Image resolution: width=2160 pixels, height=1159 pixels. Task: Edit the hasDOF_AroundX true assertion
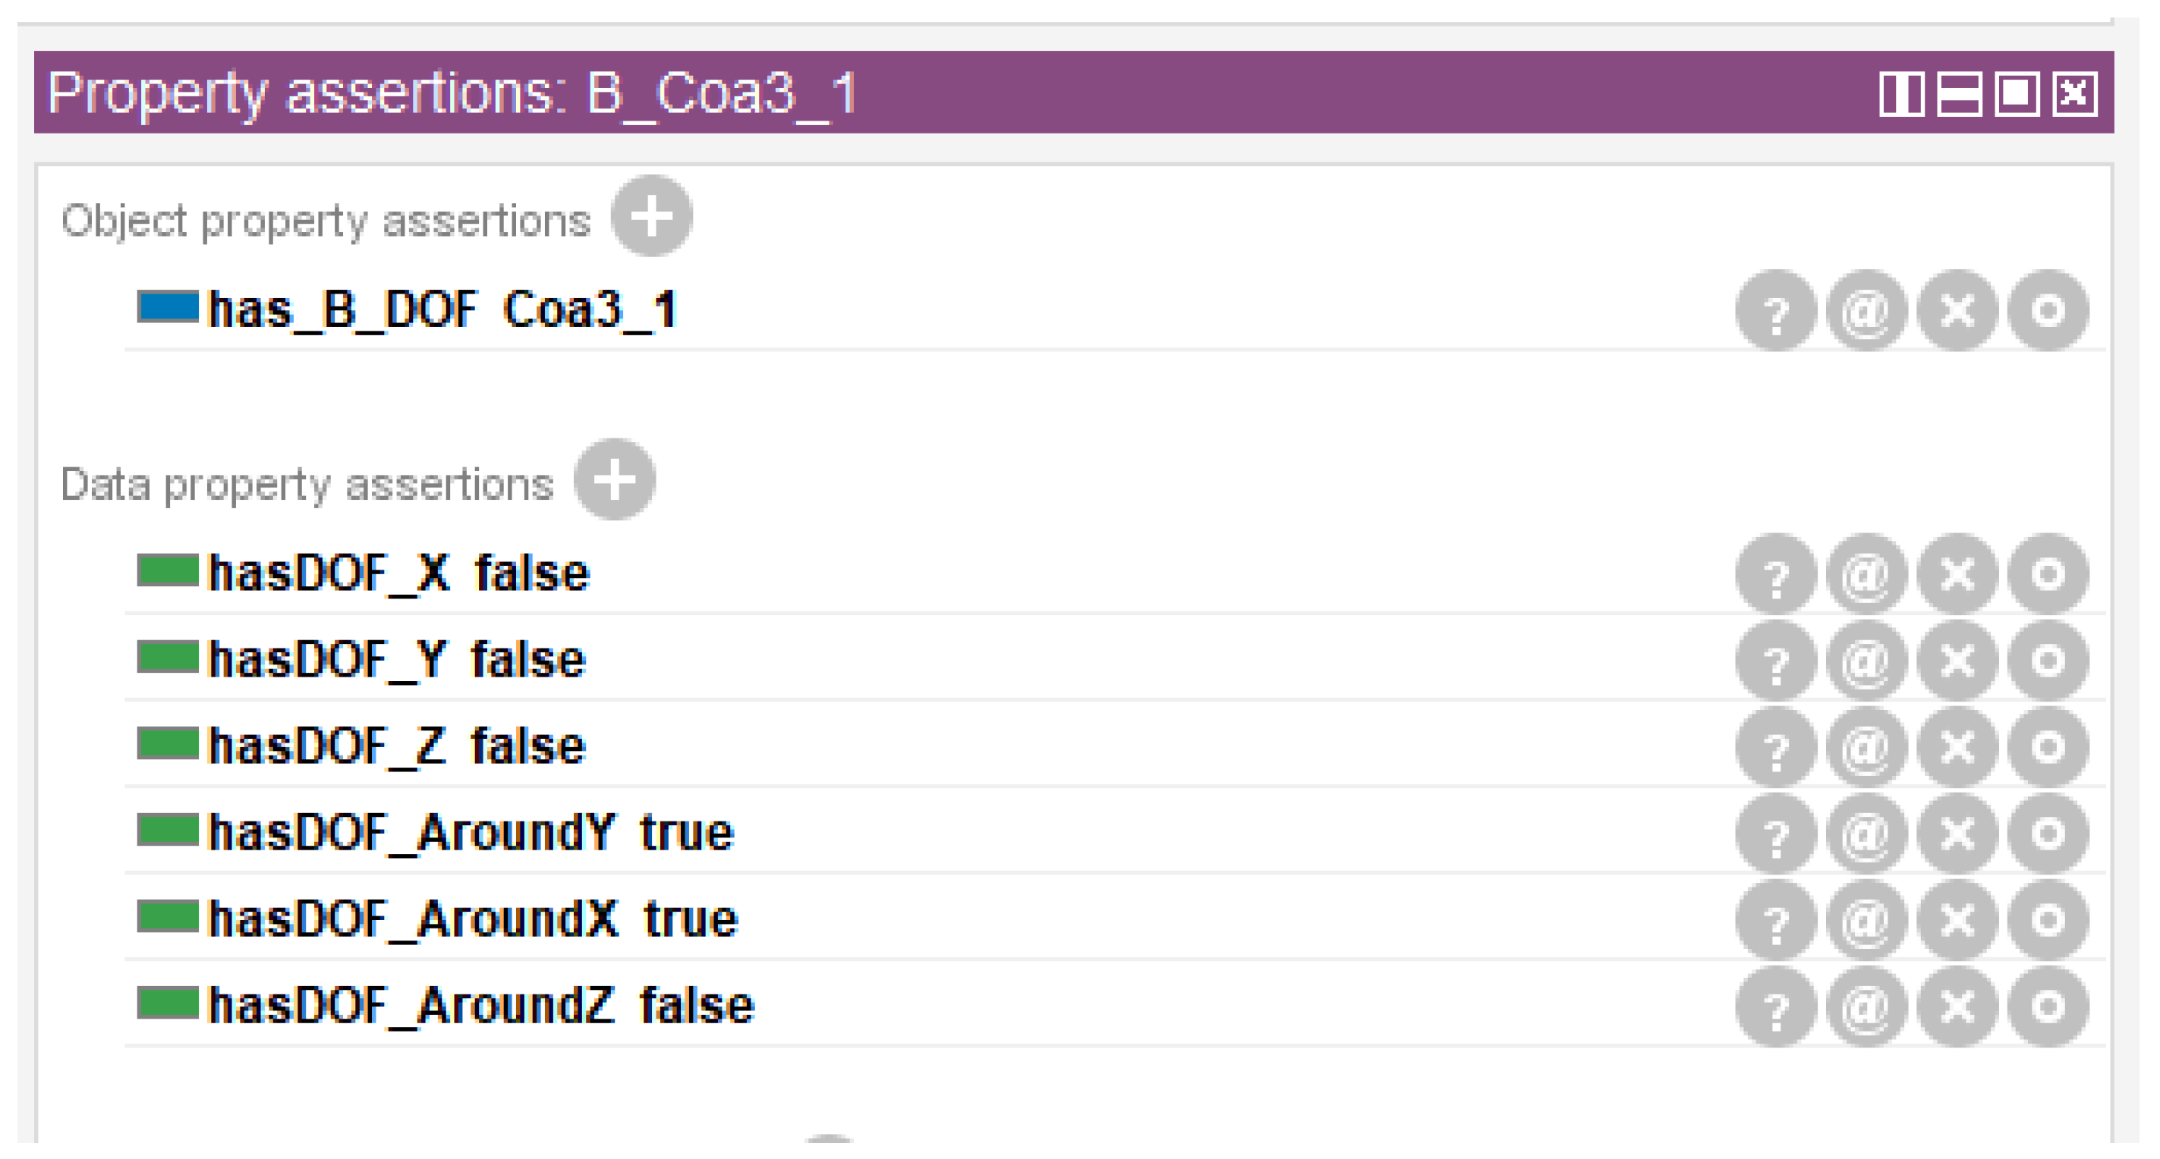[x=2048, y=919]
